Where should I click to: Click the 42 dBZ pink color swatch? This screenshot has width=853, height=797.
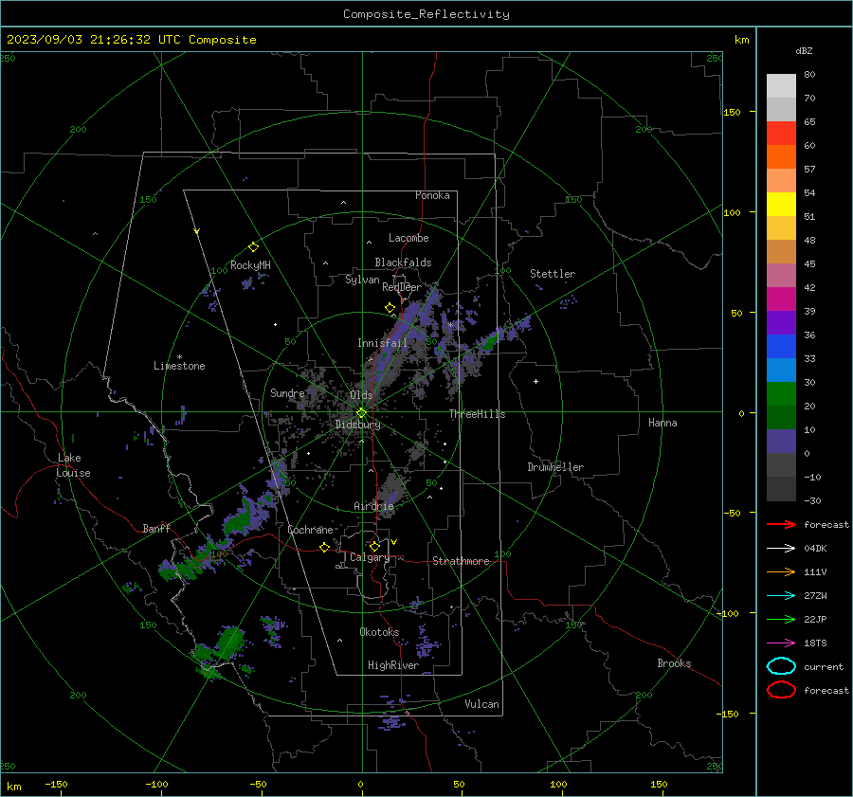[x=781, y=275]
